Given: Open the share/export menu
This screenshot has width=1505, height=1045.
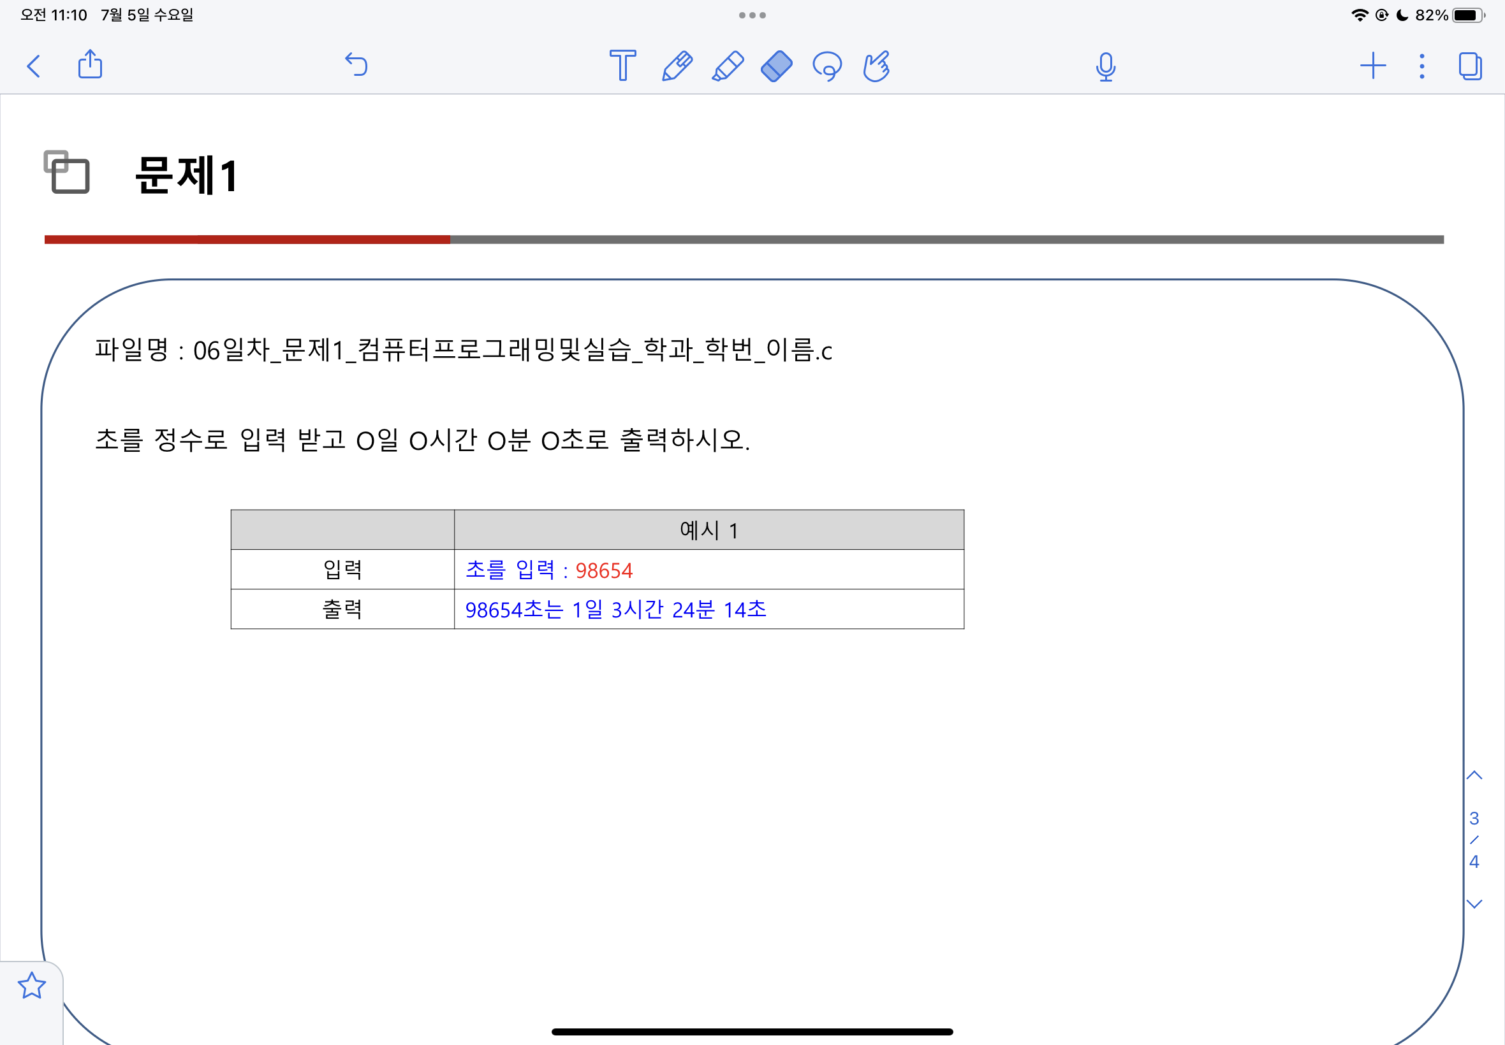Looking at the screenshot, I should [x=91, y=65].
